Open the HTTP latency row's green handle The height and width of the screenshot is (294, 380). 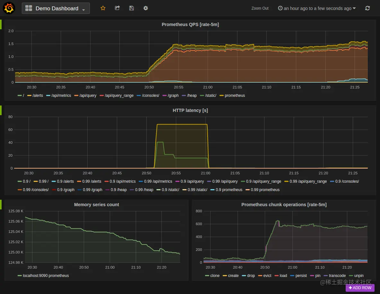pos(1,110)
